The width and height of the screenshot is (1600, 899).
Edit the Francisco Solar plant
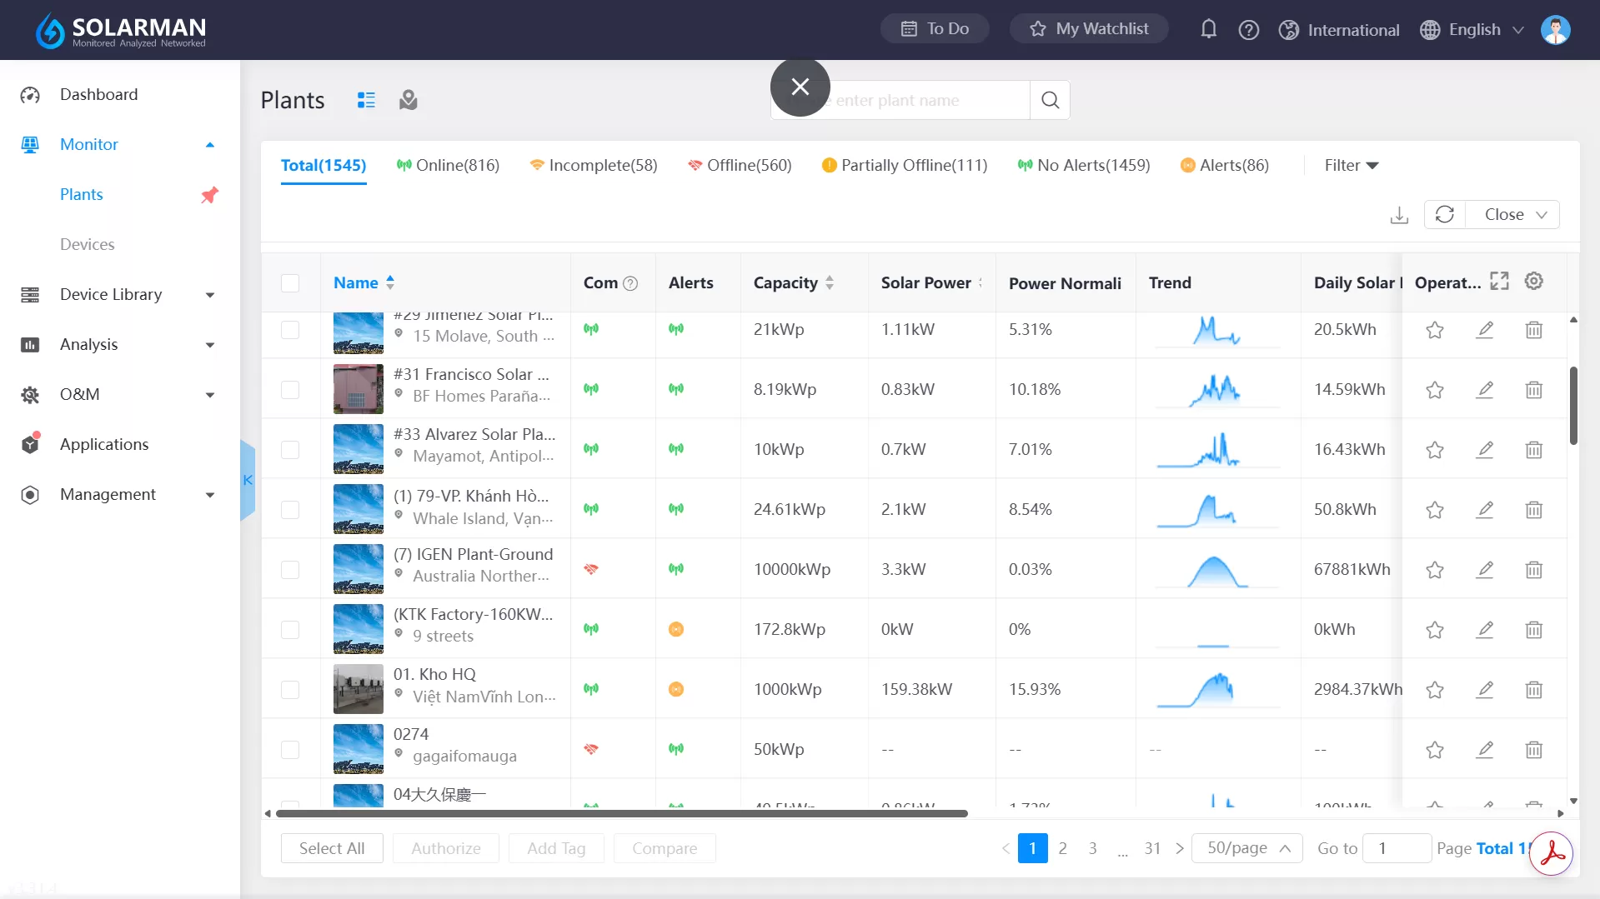coord(1485,389)
